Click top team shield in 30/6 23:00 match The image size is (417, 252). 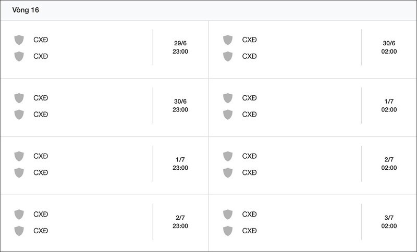(19, 98)
